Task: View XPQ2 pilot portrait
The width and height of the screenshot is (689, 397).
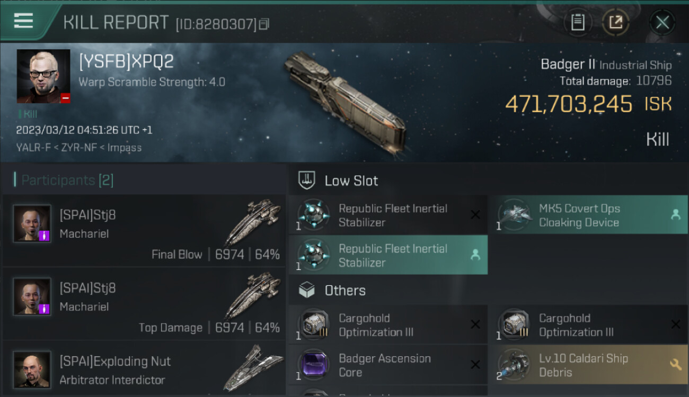Action: pyautogui.click(x=43, y=76)
